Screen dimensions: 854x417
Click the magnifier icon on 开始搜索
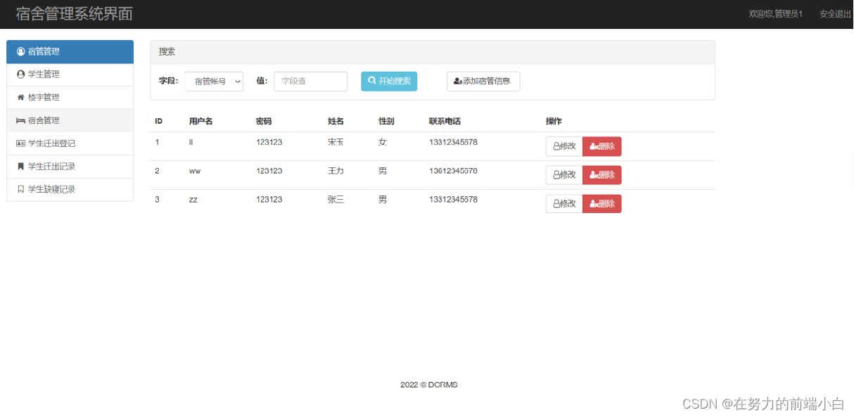coord(372,81)
